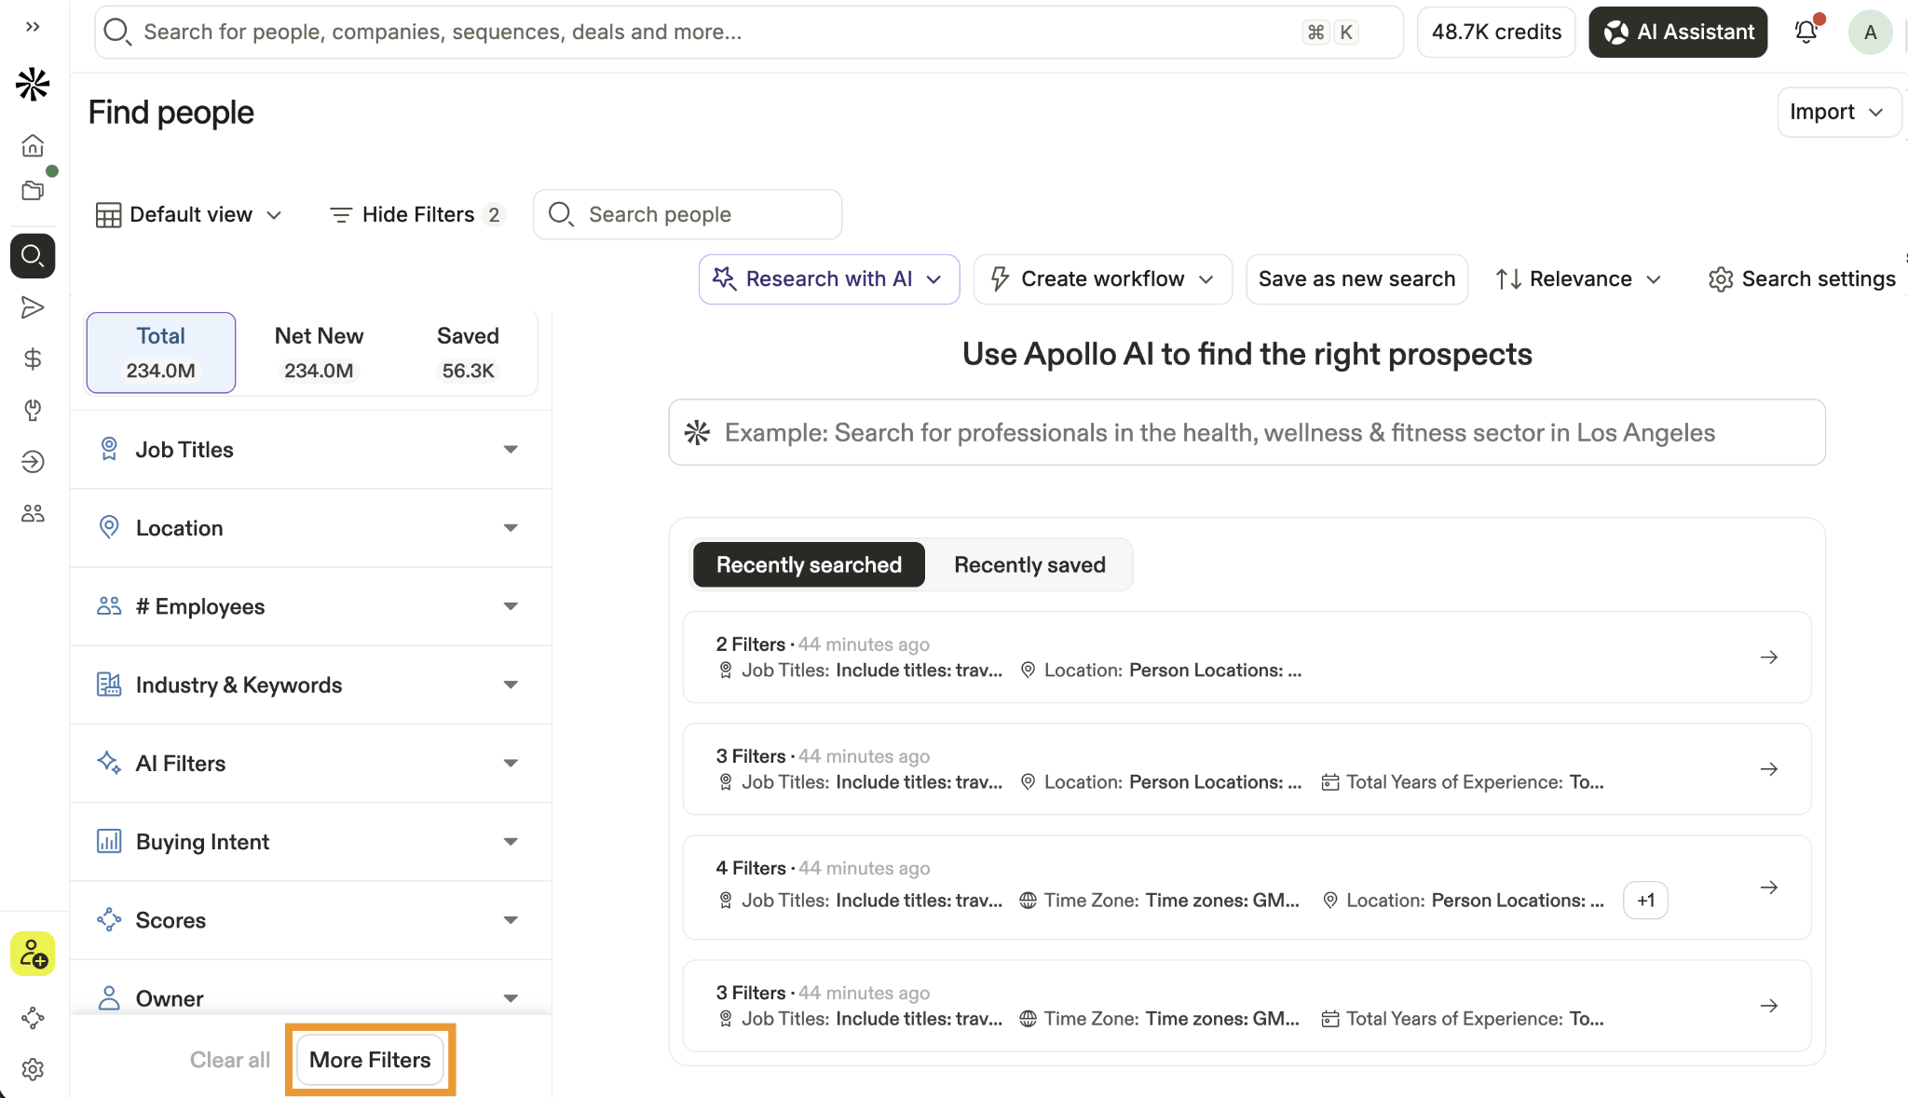
Task: Click Clear all filters
Action: [230, 1060]
